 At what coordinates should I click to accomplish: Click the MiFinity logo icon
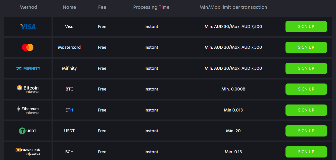click(x=28, y=68)
